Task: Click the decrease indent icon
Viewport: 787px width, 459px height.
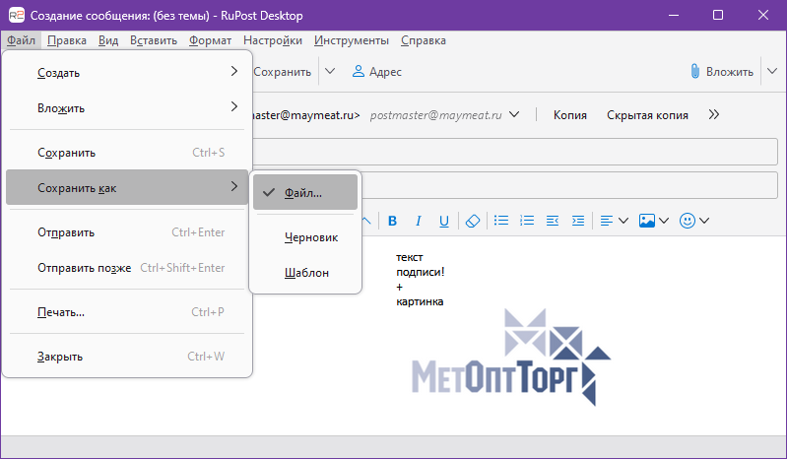Action: click(x=552, y=221)
